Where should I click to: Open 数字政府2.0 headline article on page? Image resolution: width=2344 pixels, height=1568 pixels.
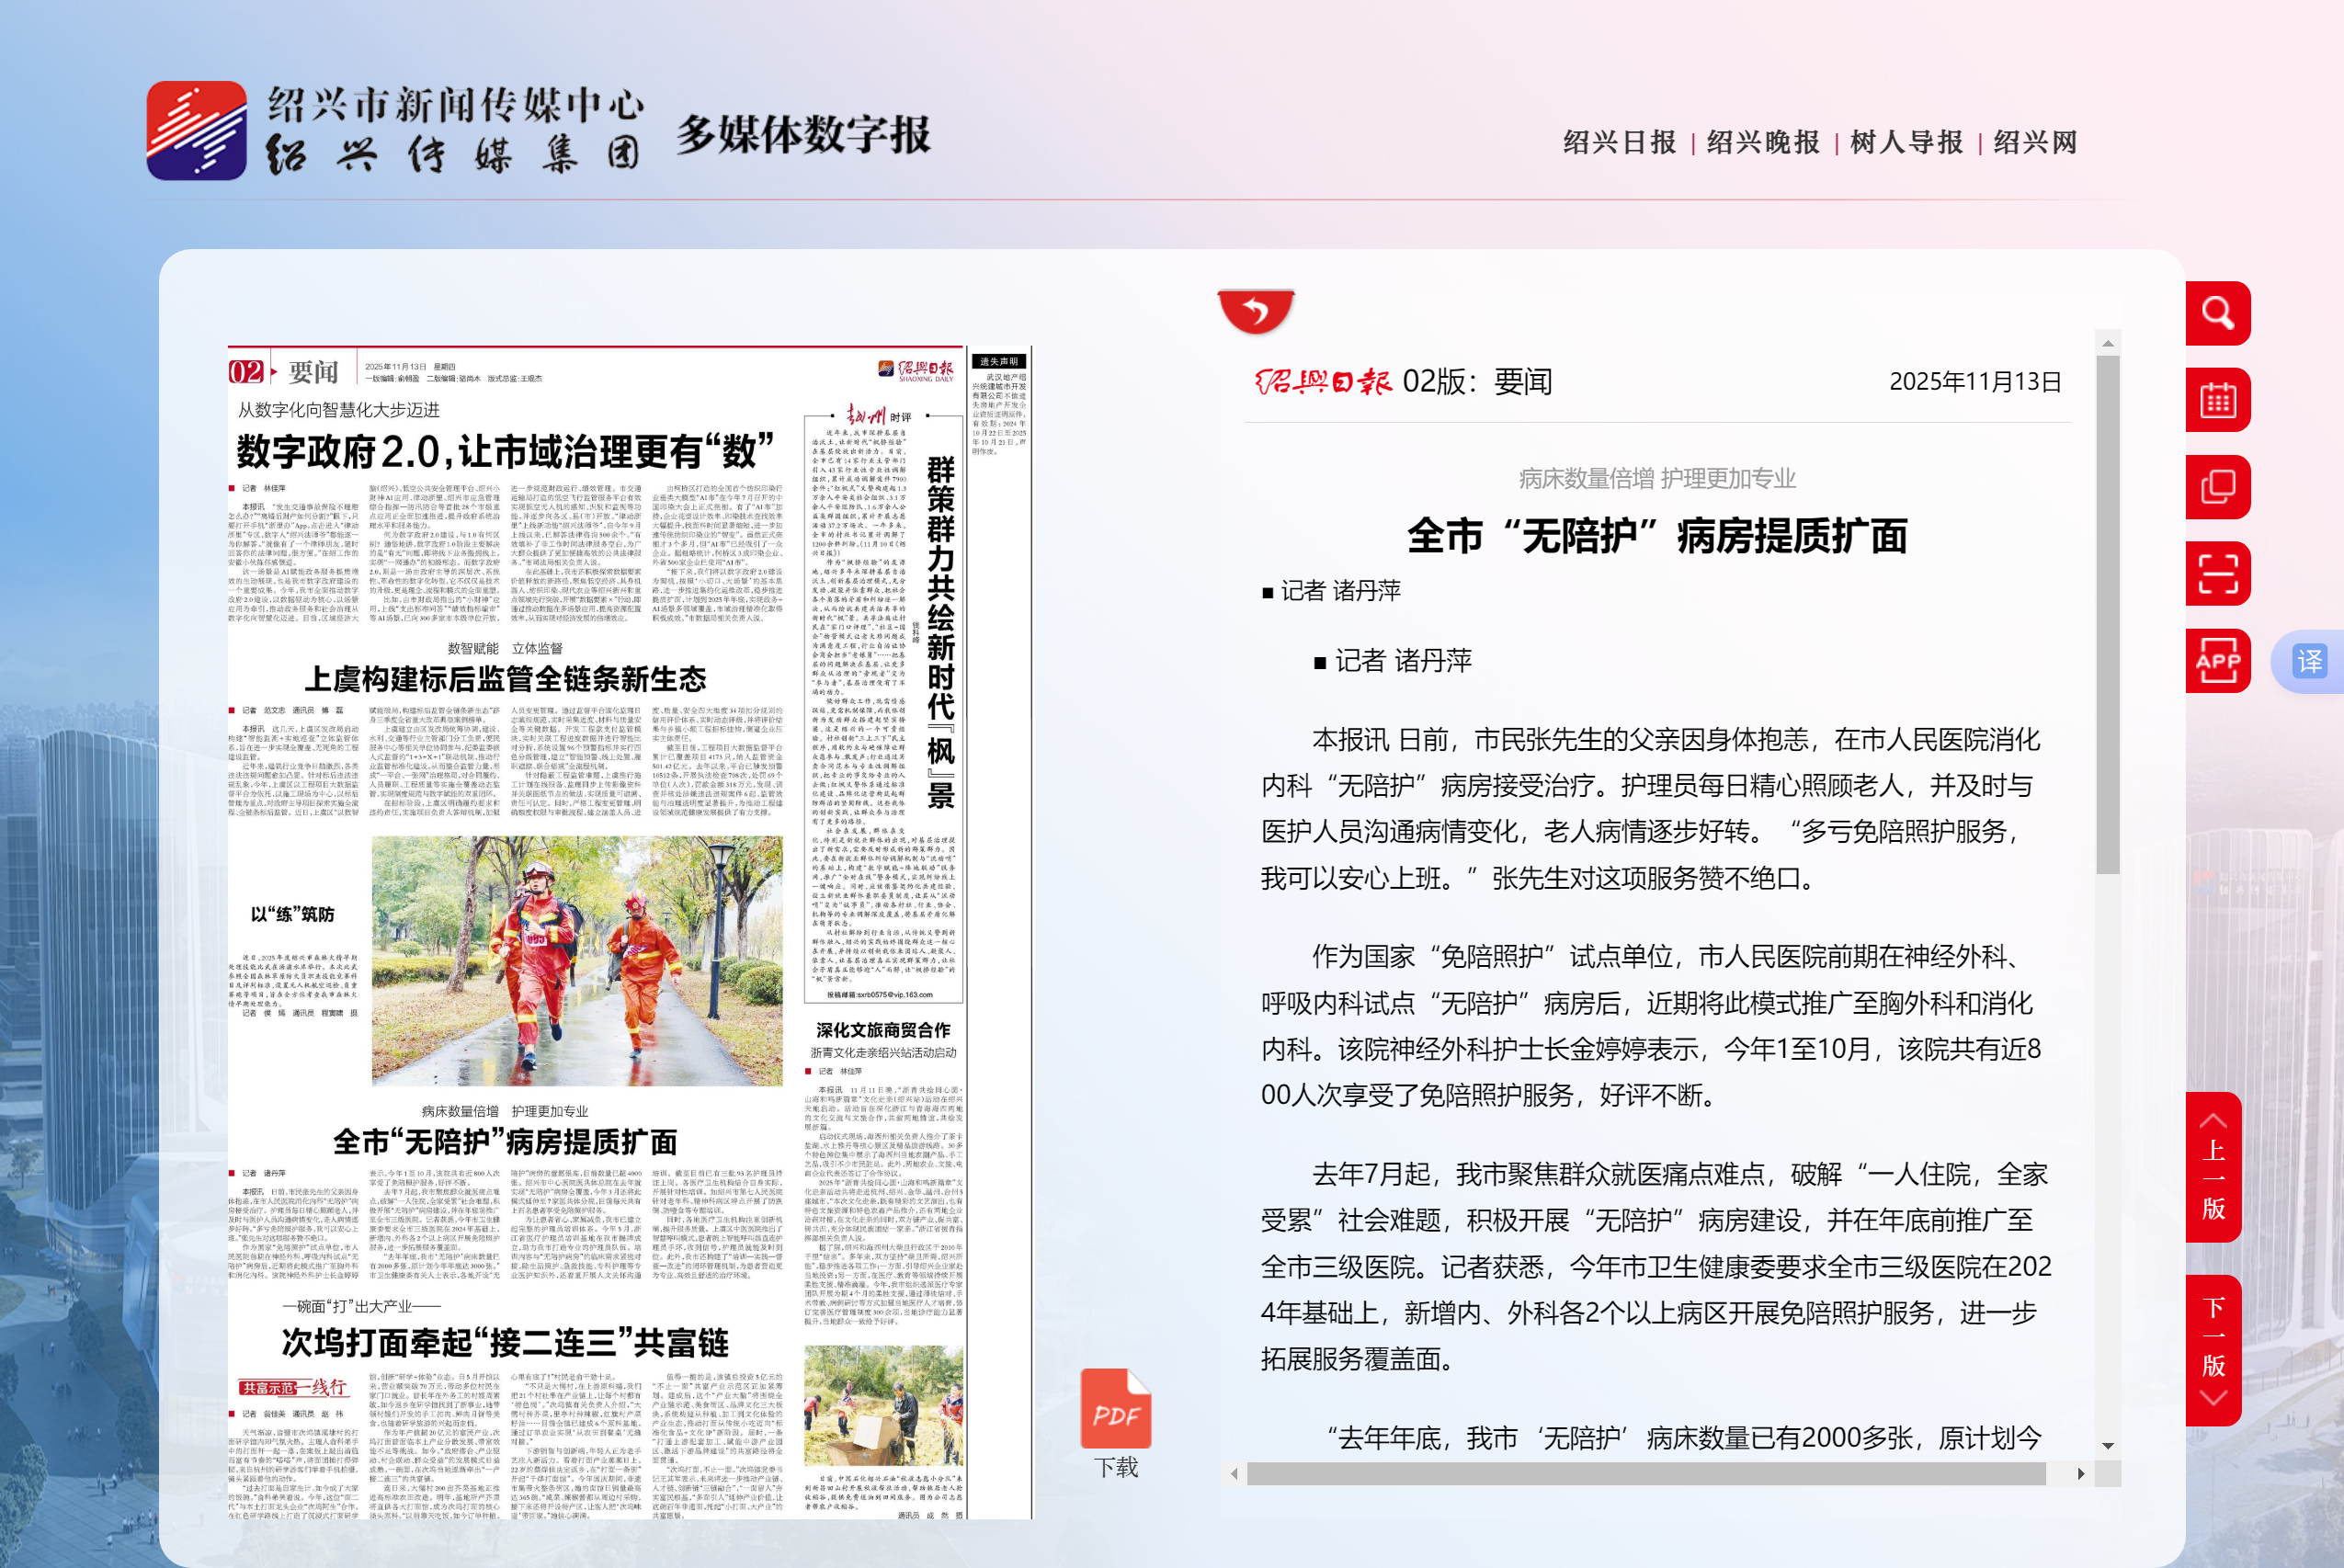[x=505, y=452]
